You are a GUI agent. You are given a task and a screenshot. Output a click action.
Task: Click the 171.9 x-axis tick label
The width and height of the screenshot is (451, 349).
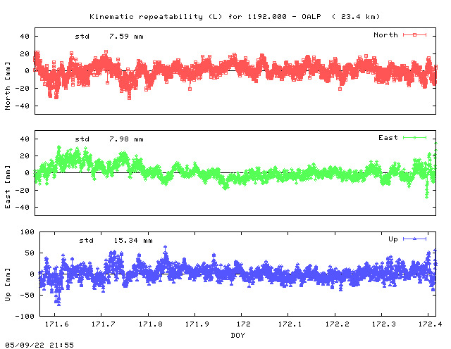pyautogui.click(x=197, y=324)
